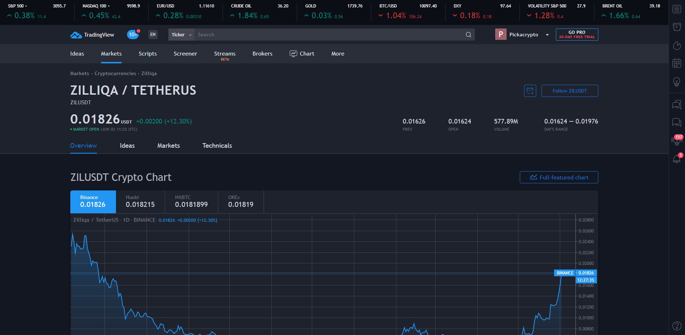
Task: Select the OKEx exchange tab
Action: coord(241,202)
